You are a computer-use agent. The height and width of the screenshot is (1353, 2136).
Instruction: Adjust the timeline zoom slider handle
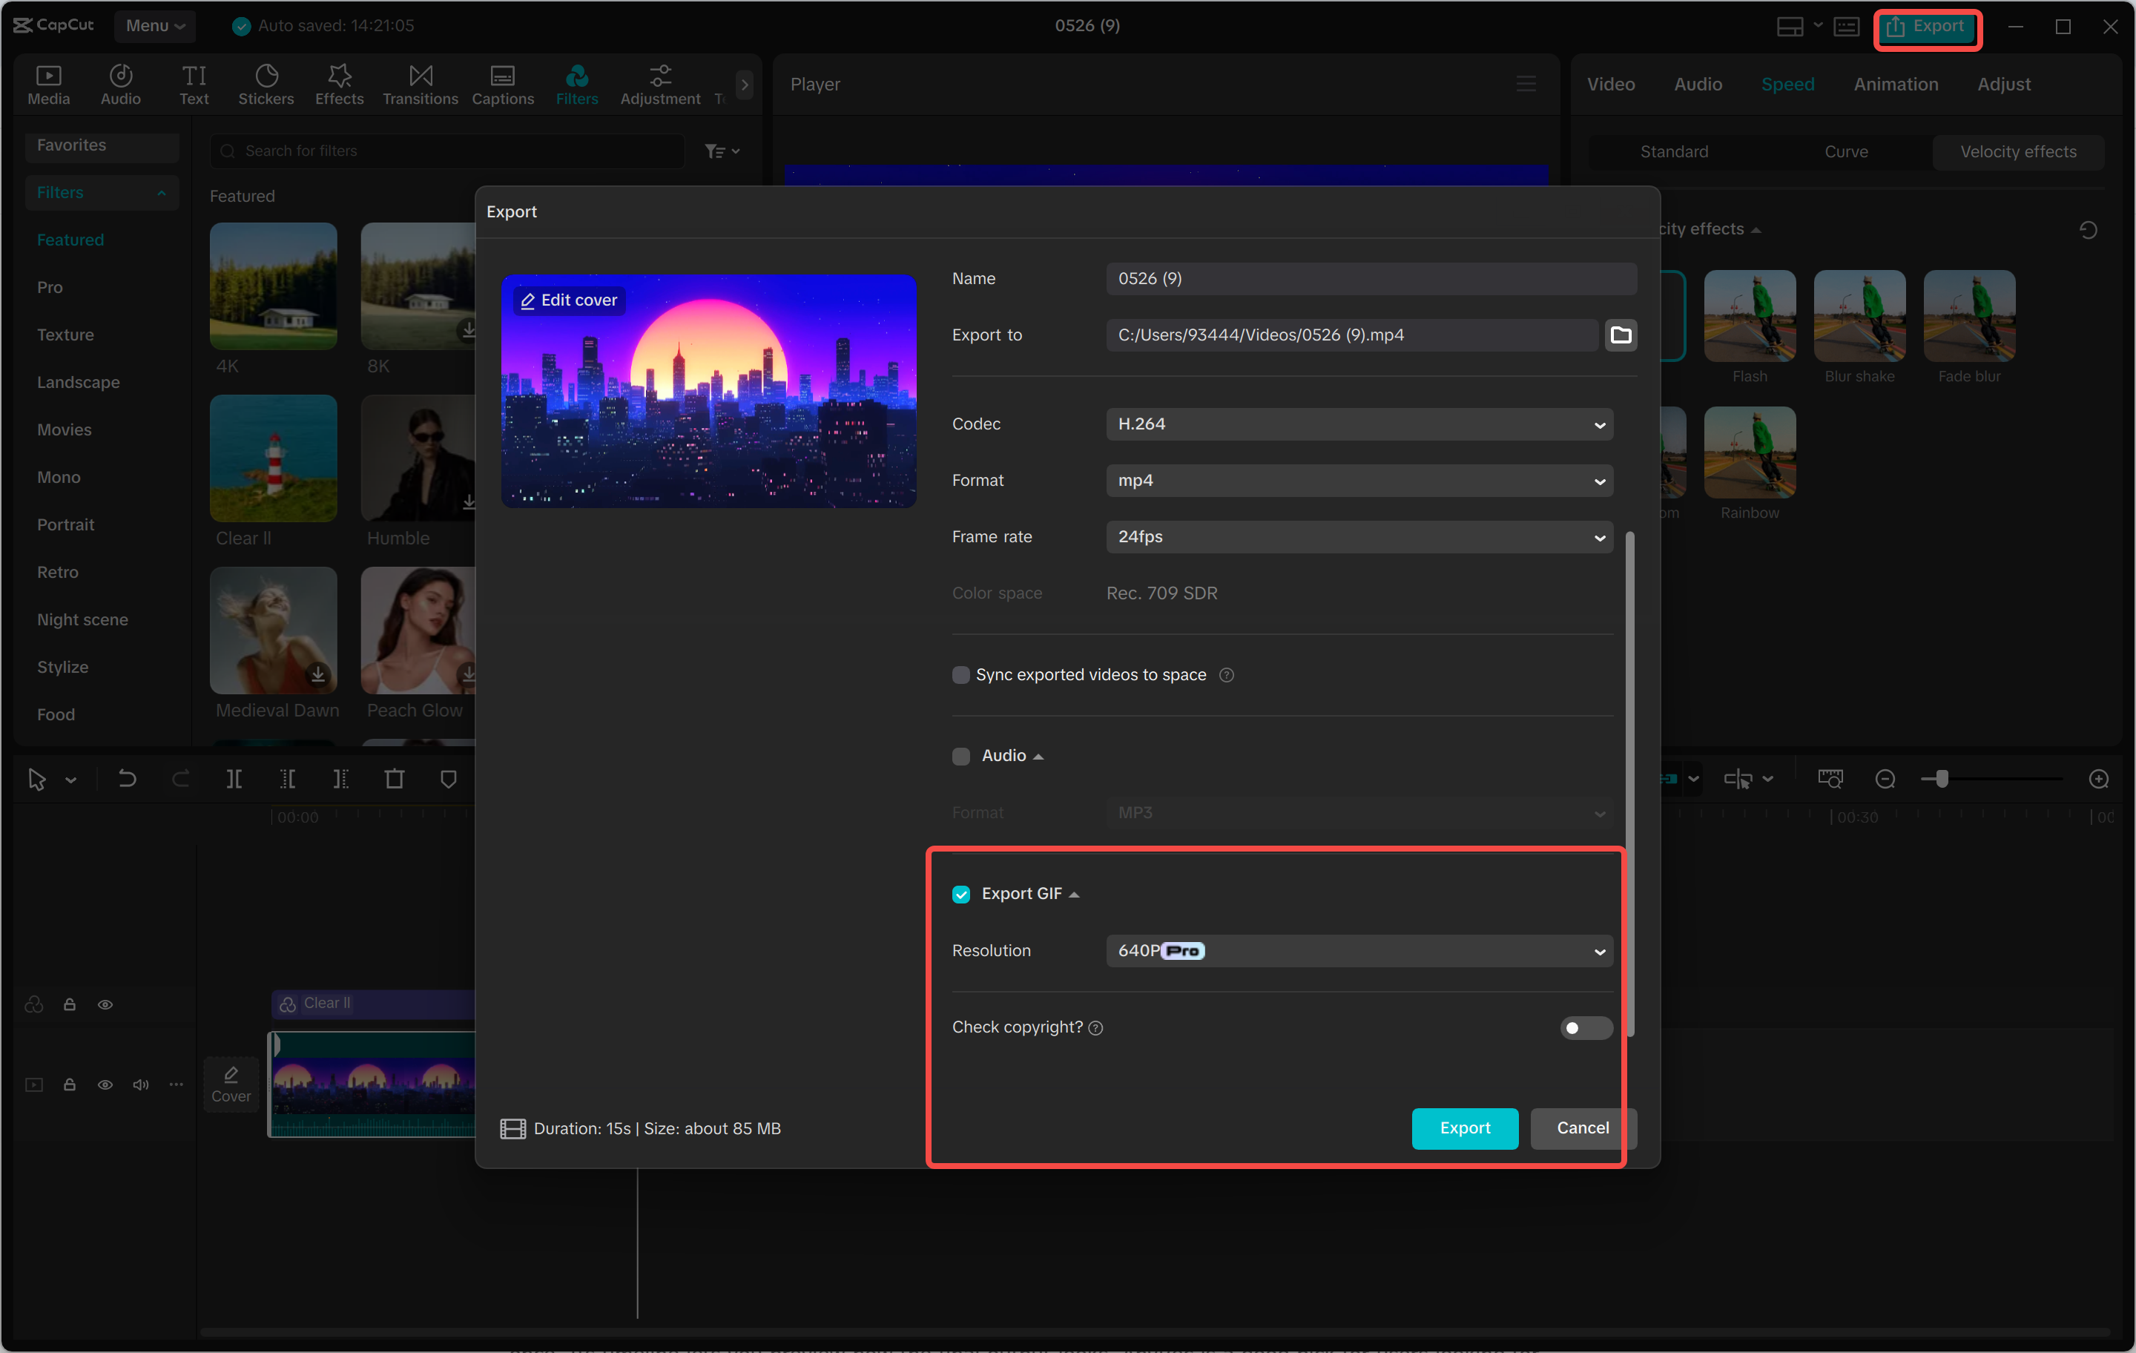point(1942,779)
